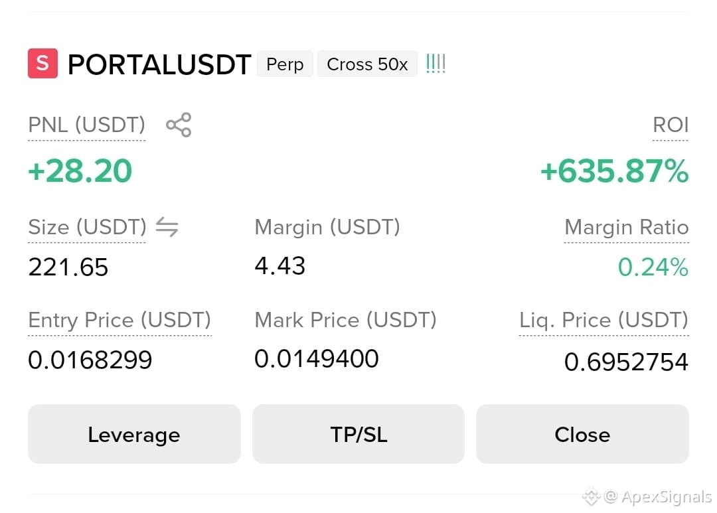Tap the Size (USDT) label
The height and width of the screenshot is (513, 717).
click(x=88, y=227)
